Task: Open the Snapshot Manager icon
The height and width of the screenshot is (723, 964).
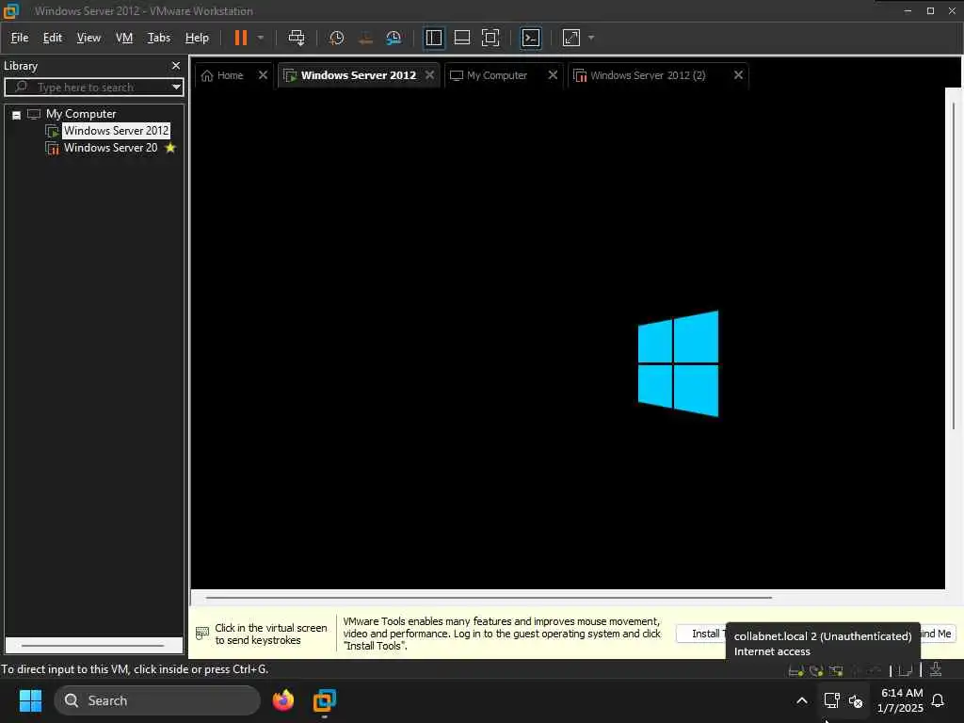Action: [x=394, y=38]
